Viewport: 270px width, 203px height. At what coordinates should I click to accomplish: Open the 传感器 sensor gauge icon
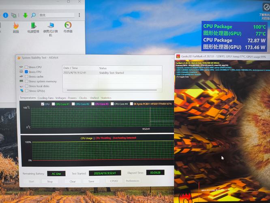(x=68, y=26)
